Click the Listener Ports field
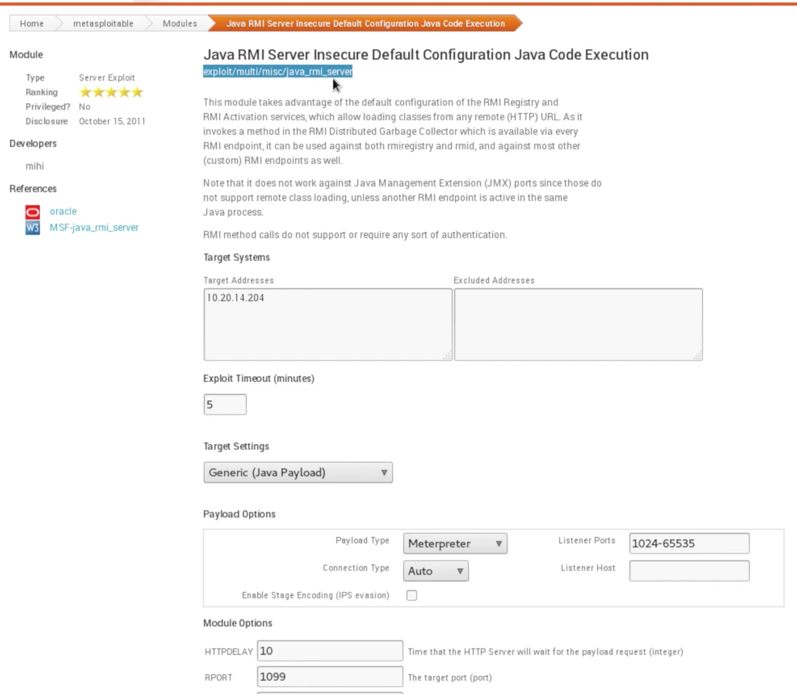The height and width of the screenshot is (694, 797). click(689, 543)
